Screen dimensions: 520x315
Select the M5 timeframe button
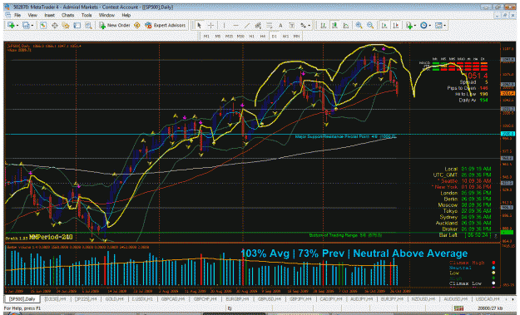pos(217,36)
